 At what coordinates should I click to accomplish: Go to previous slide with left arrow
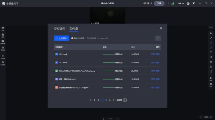coord(104,119)
